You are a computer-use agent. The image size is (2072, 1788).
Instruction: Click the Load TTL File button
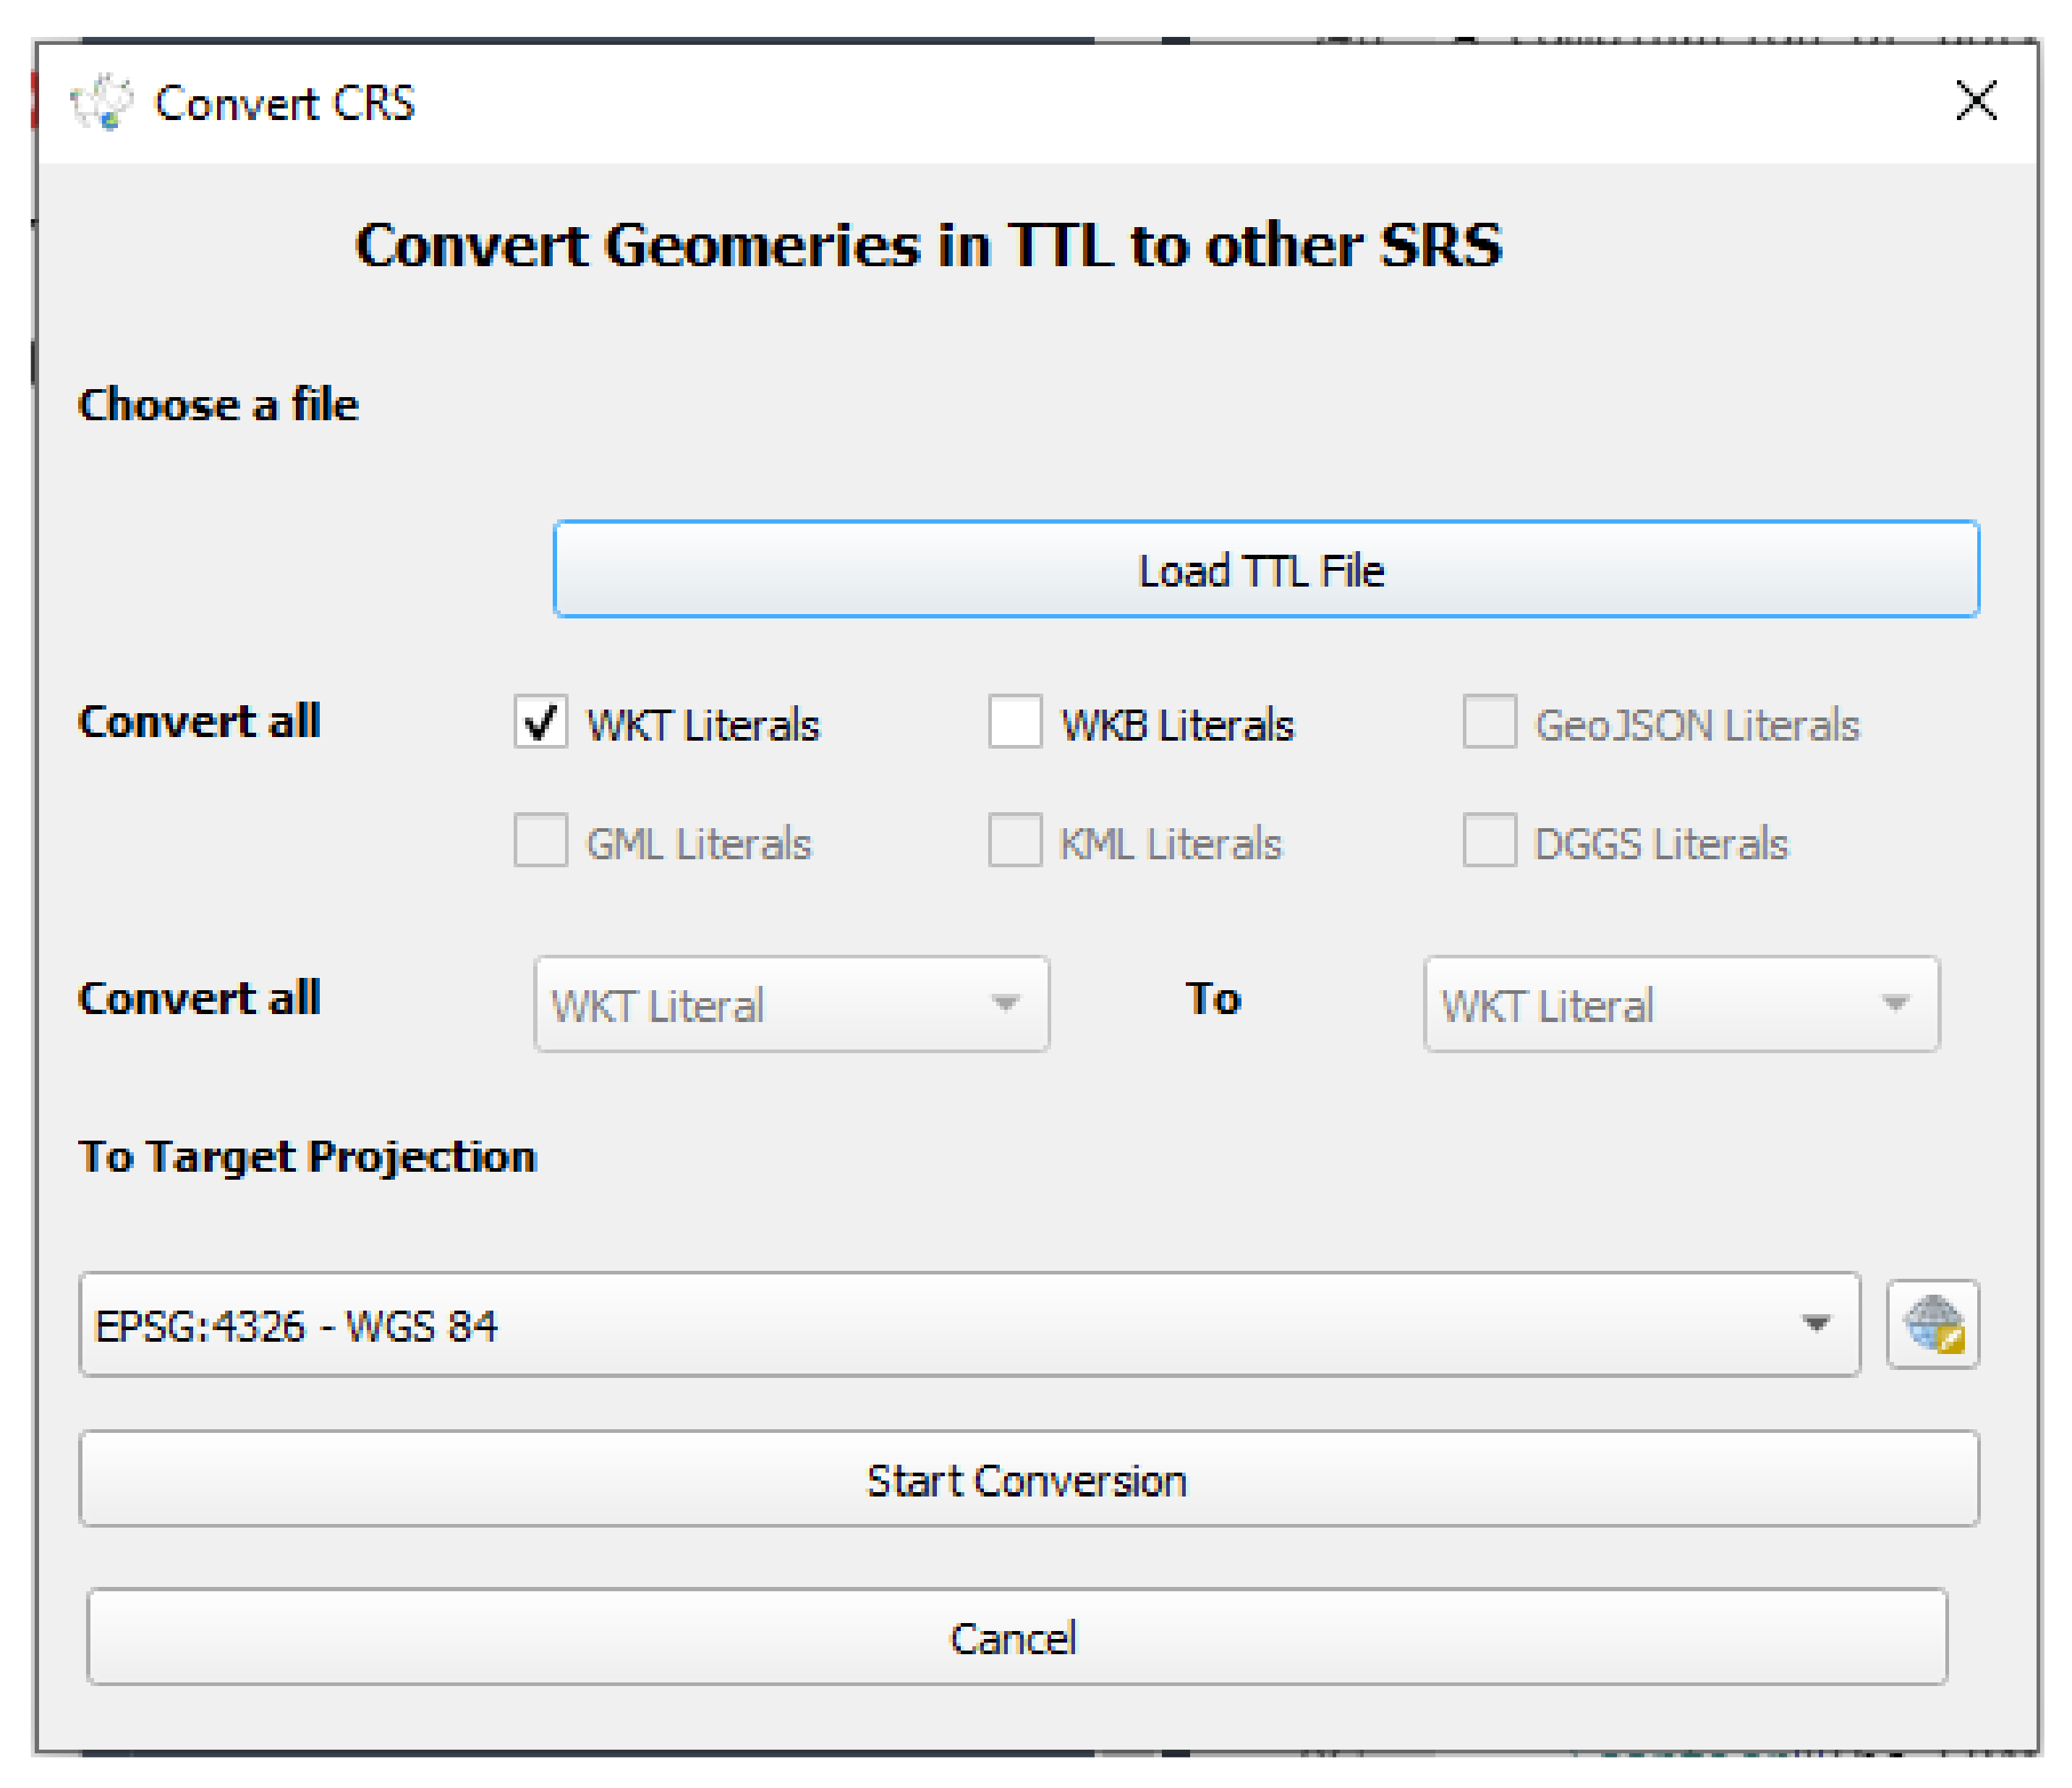click(1265, 570)
